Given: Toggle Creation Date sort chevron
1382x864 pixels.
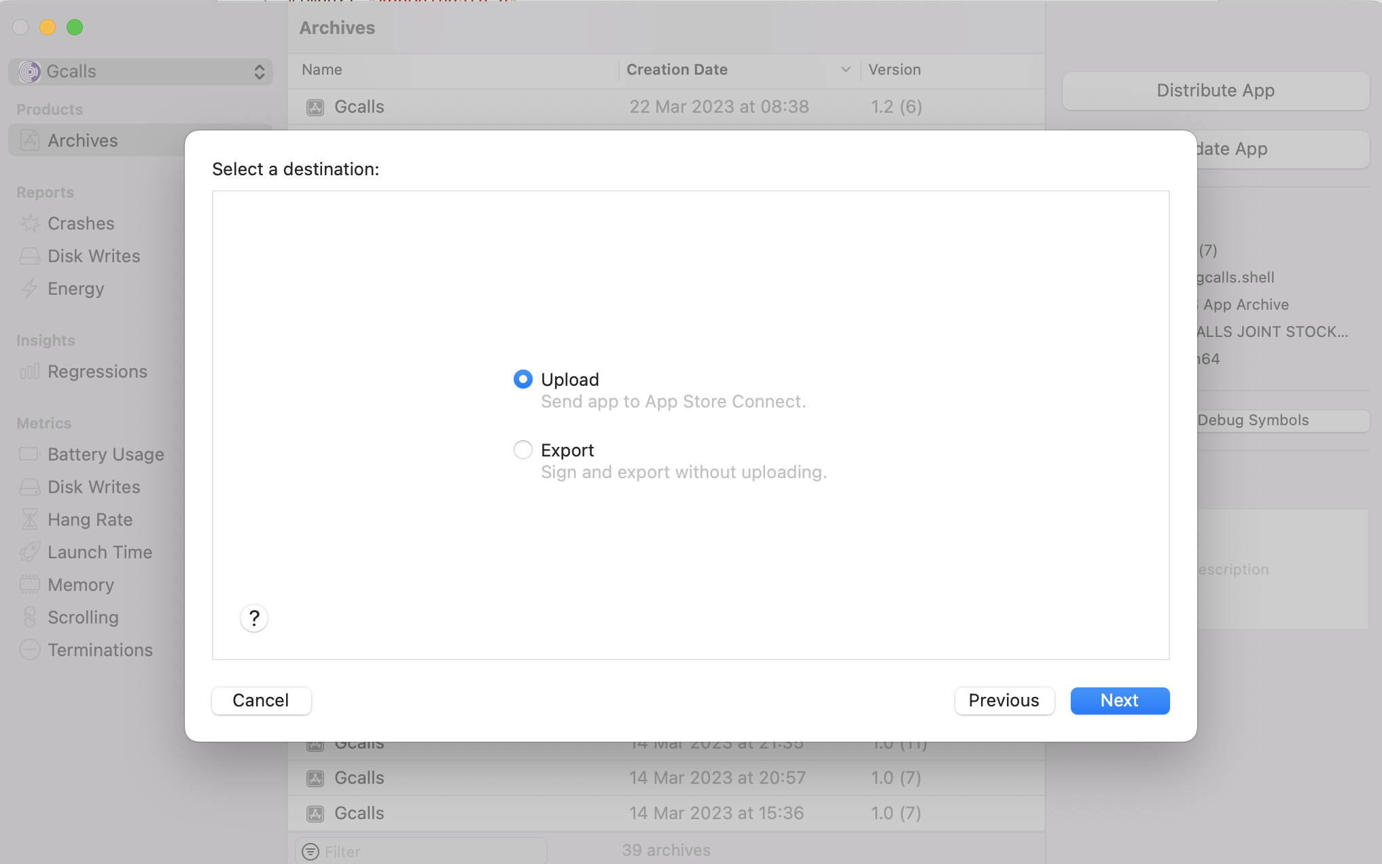Looking at the screenshot, I should coord(845,70).
